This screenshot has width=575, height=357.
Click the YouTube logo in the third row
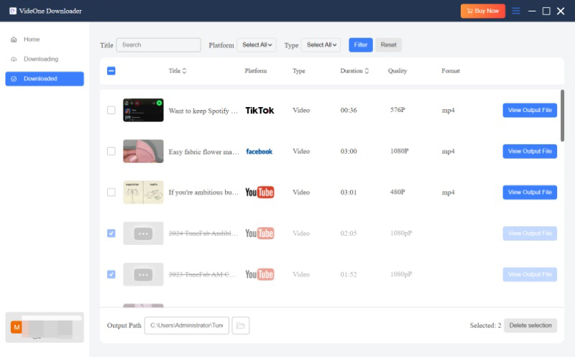[259, 193]
